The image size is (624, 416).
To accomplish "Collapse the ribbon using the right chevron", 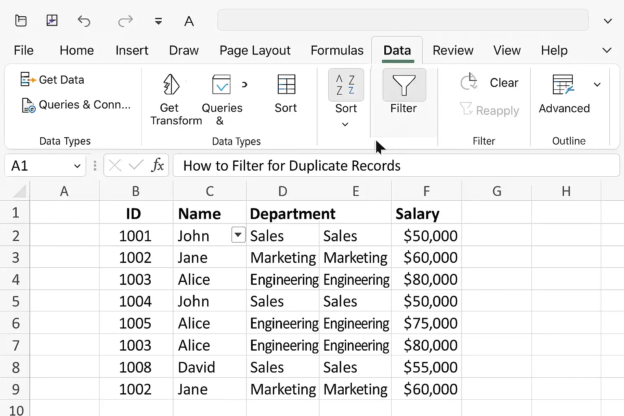I will pos(607,50).
